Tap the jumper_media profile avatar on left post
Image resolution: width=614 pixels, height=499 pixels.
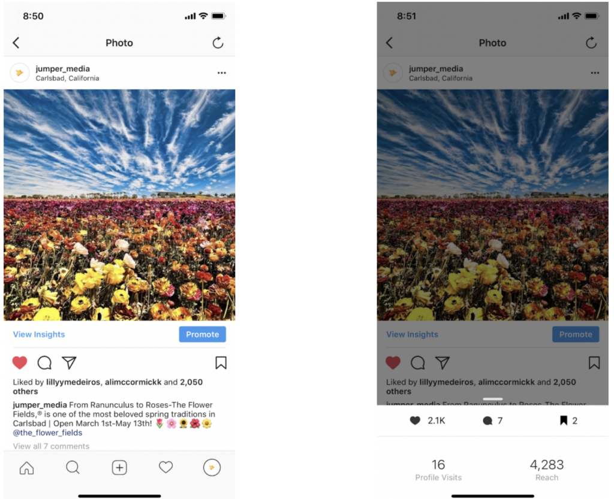click(x=20, y=72)
